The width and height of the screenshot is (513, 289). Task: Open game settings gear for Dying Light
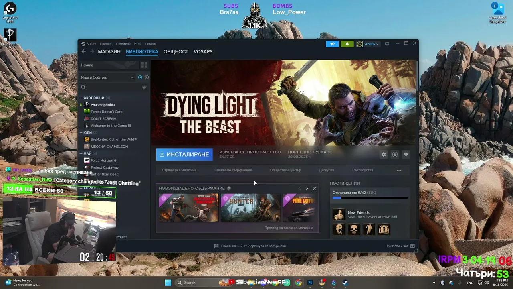[384, 154]
